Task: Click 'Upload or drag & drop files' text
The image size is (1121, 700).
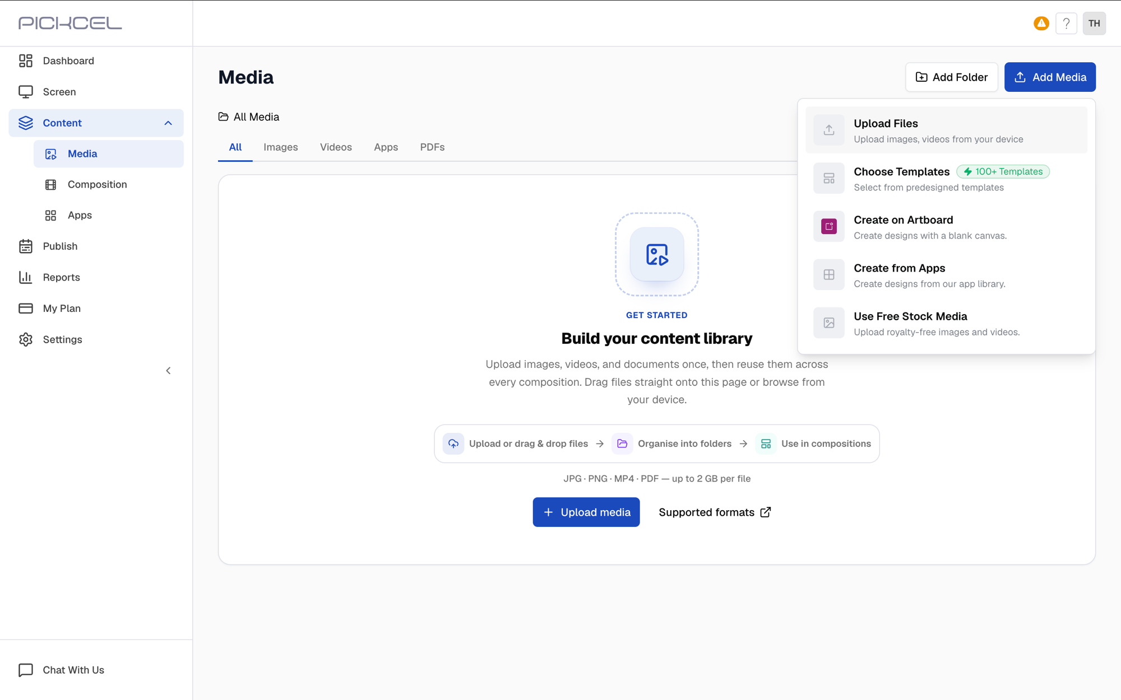Action: tap(528, 444)
